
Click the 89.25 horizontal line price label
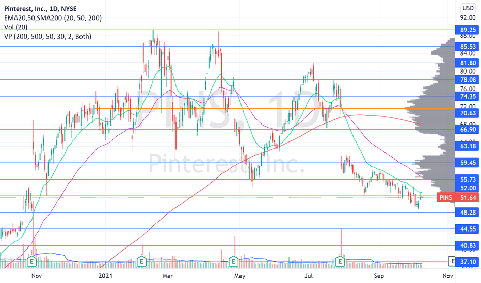(467, 30)
